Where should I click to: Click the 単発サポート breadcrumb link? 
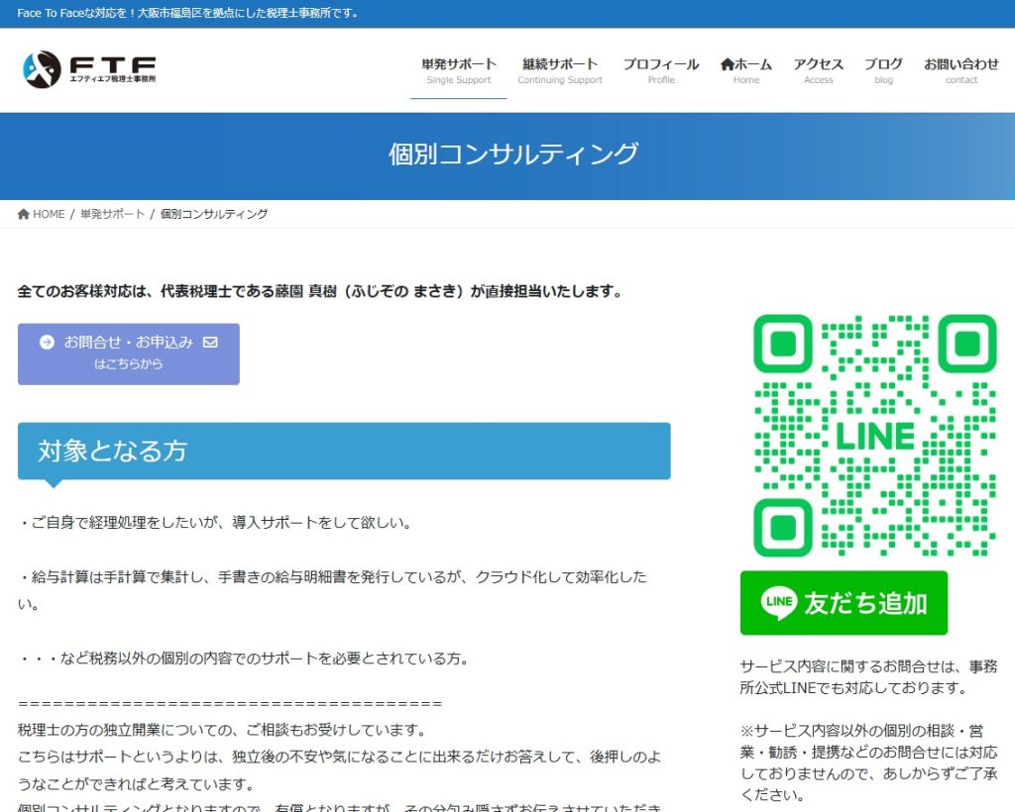pos(113,214)
